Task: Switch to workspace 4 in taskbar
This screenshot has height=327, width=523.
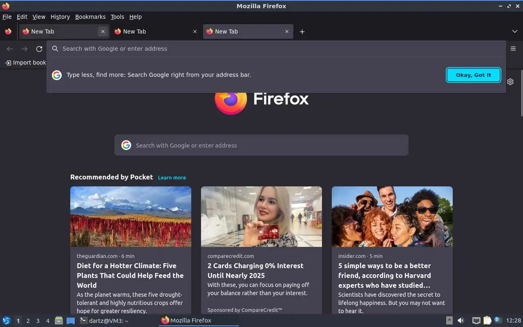Action: [x=47, y=321]
